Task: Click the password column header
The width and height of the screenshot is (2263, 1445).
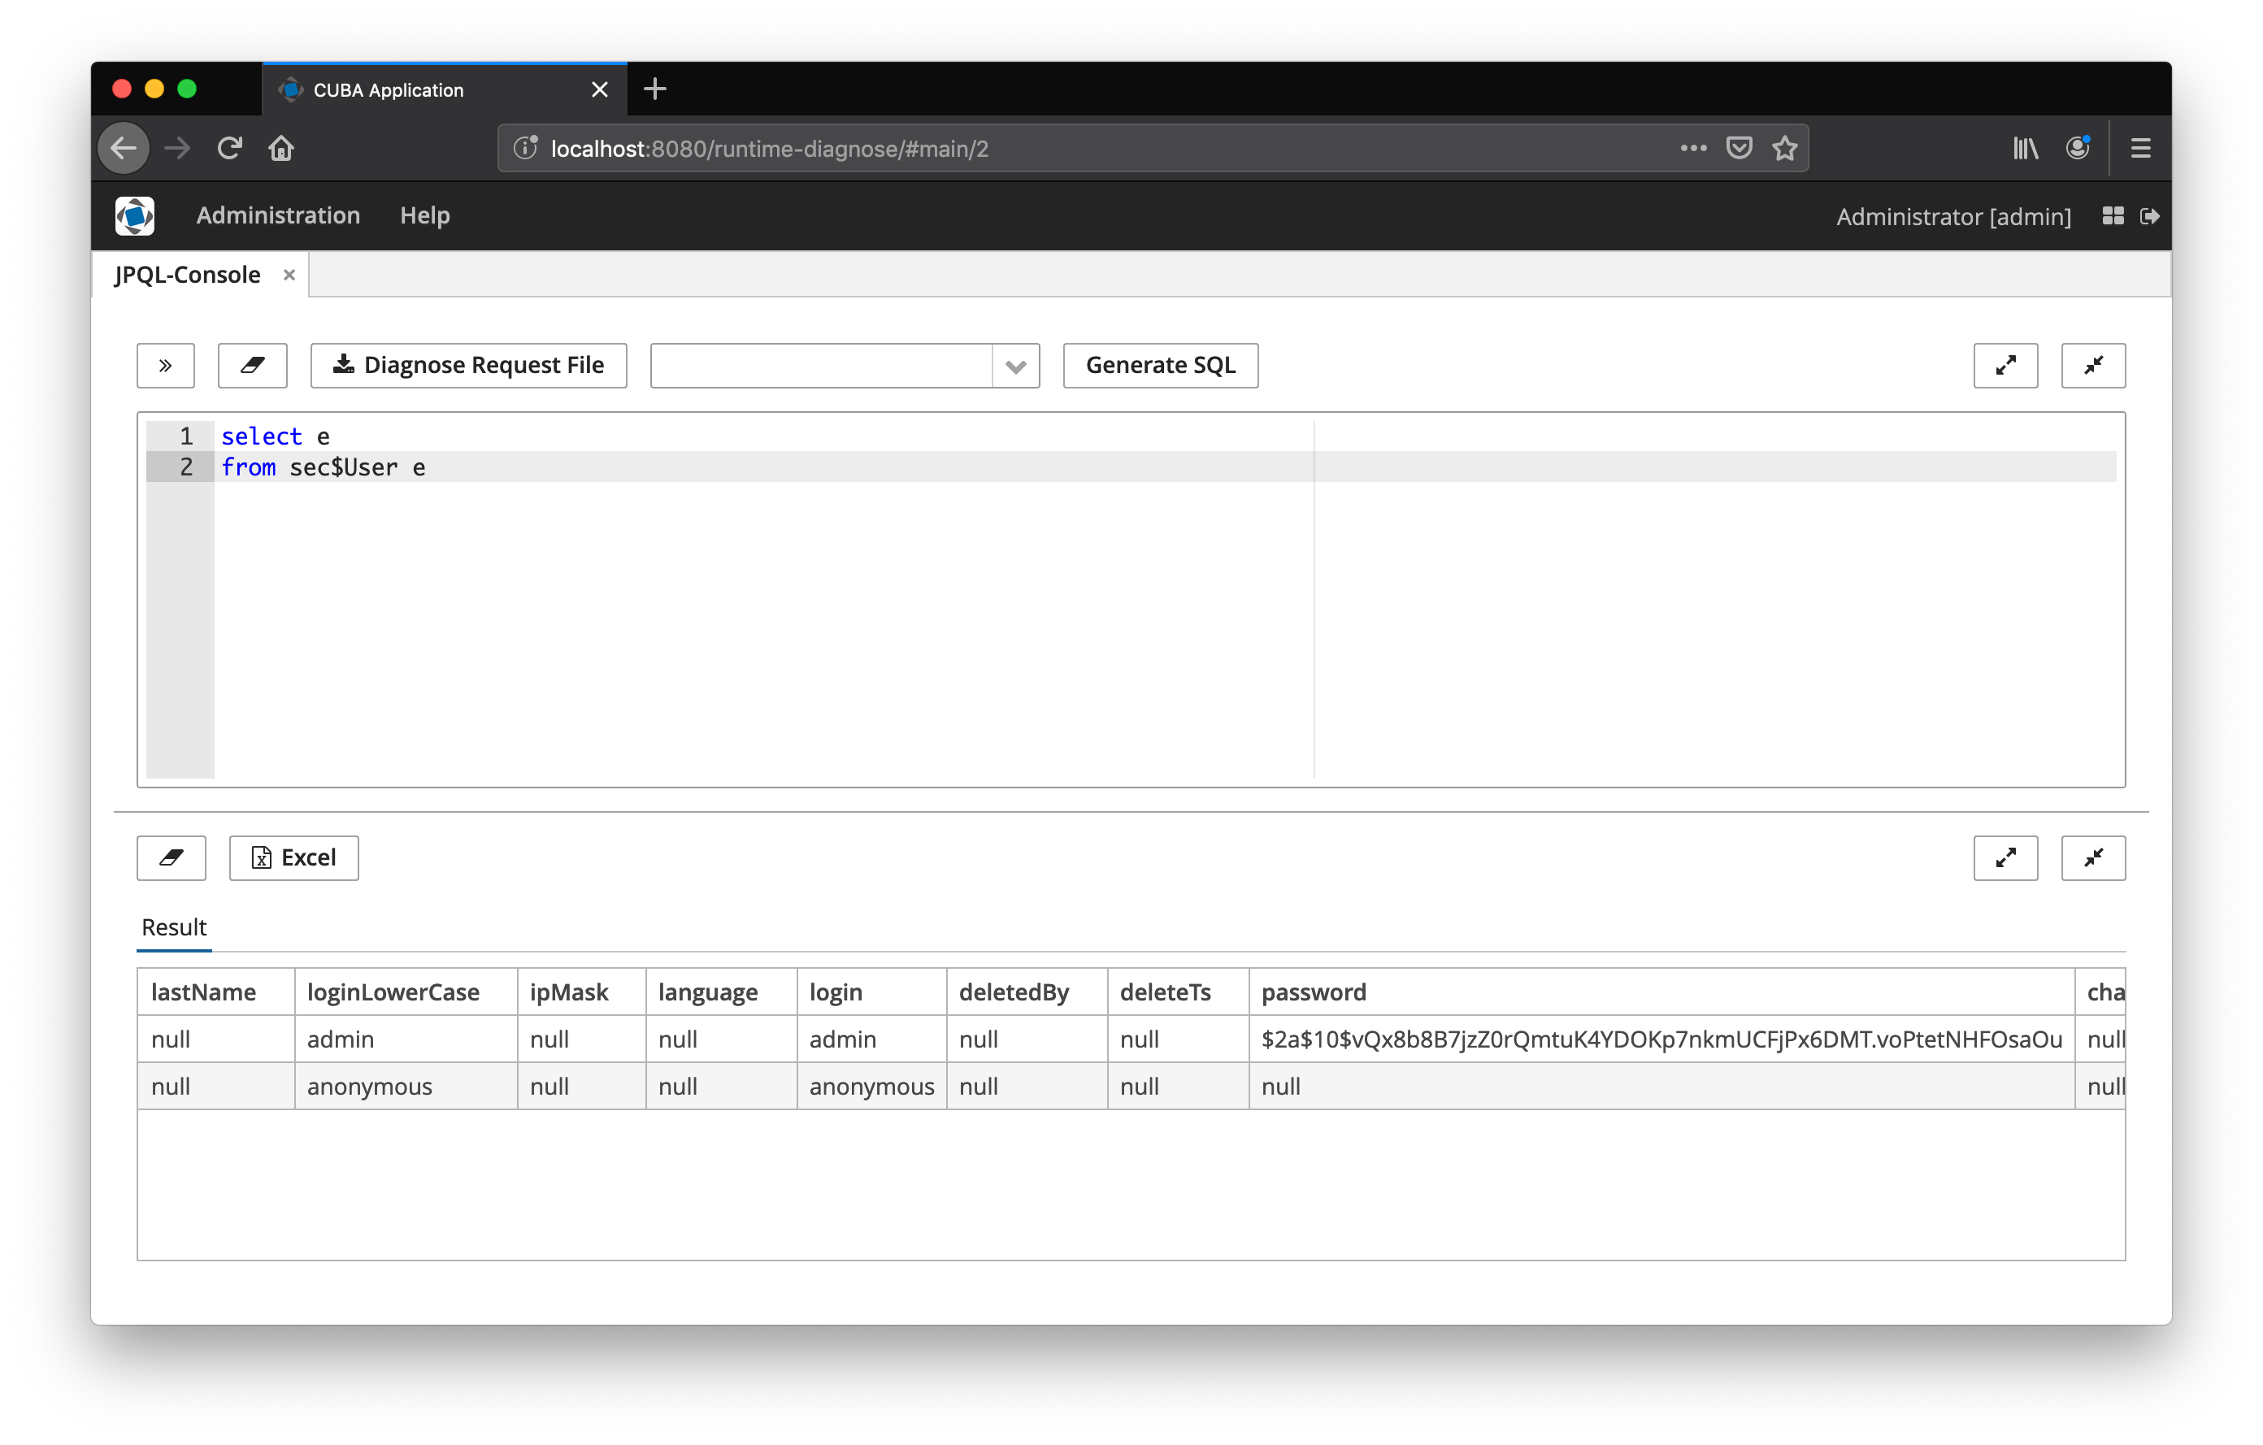Action: (x=1661, y=992)
